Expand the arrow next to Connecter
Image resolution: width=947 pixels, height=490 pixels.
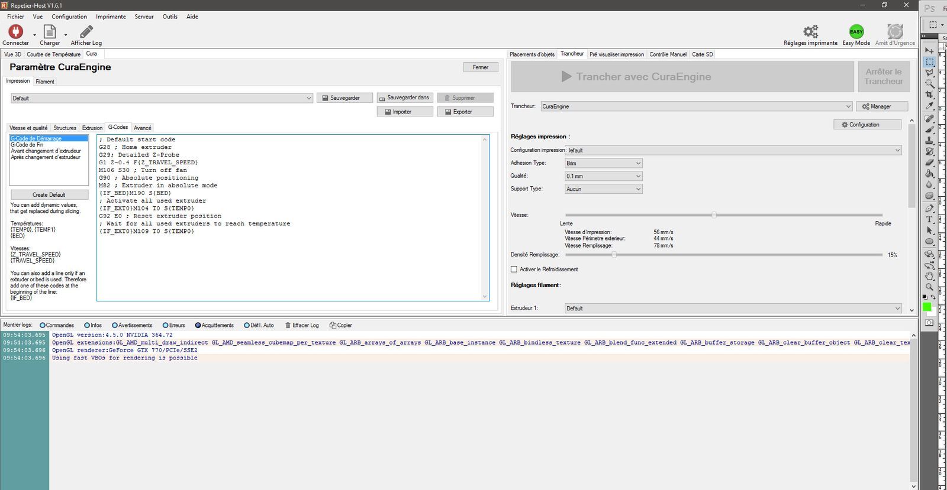pyautogui.click(x=34, y=35)
